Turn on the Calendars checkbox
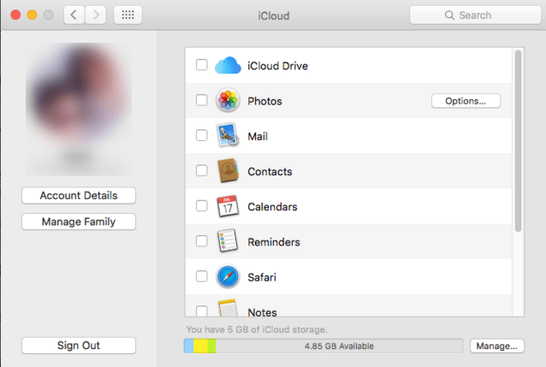The width and height of the screenshot is (546, 367). pos(202,206)
